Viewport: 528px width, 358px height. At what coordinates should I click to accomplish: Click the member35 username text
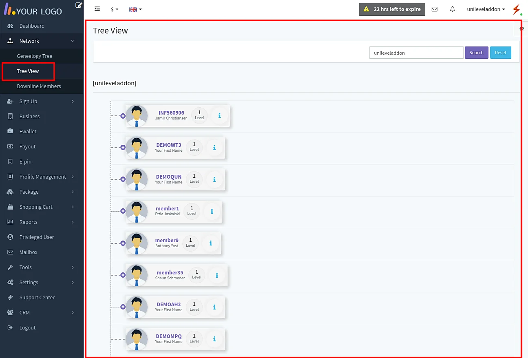170,272
